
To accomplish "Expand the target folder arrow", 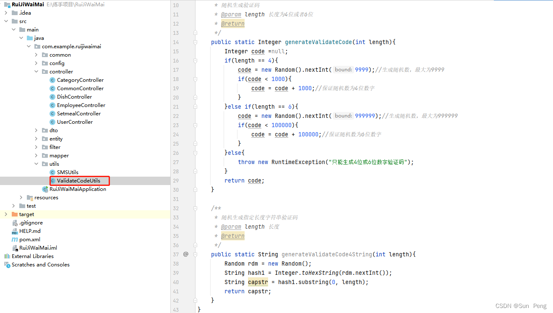I will 6,214.
